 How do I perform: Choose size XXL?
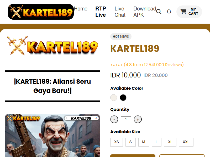(186, 142)
